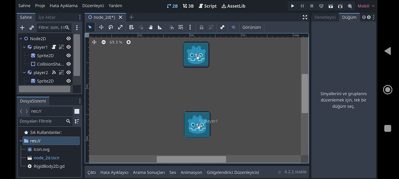
Task: Zoom in the canvas with plus button
Action: (129, 42)
